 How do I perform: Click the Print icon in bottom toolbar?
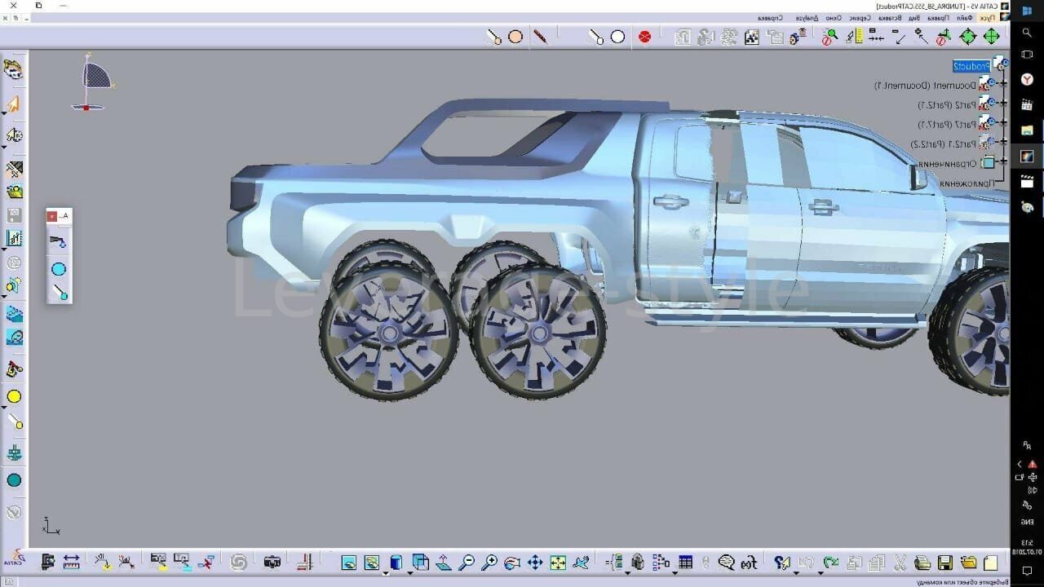tap(922, 563)
